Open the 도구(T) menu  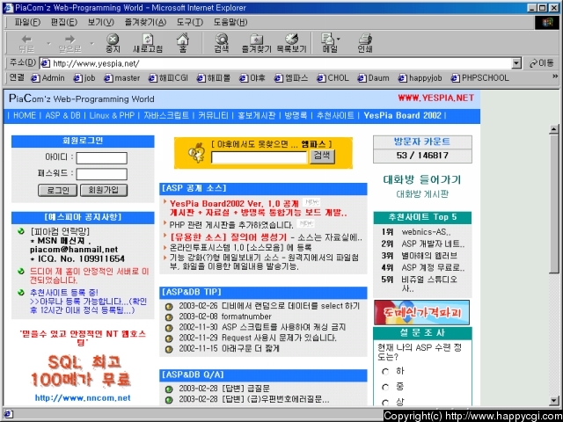pos(189,22)
